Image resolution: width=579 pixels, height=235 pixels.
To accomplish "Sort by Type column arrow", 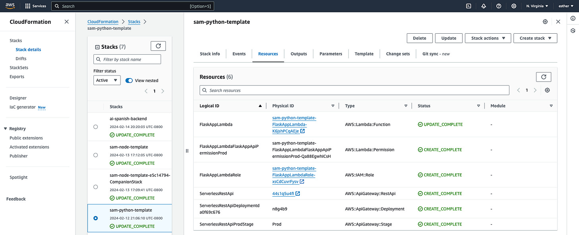I will coord(406,106).
